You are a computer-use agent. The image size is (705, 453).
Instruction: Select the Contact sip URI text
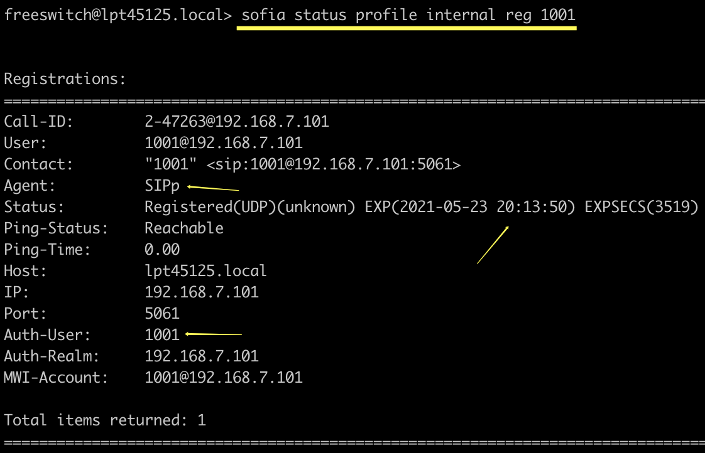(334, 164)
